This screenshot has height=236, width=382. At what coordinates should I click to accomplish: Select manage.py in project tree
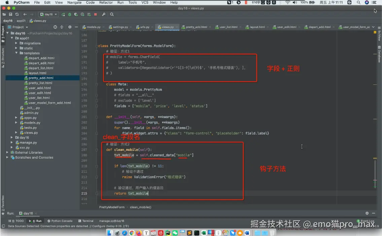tap(28, 143)
